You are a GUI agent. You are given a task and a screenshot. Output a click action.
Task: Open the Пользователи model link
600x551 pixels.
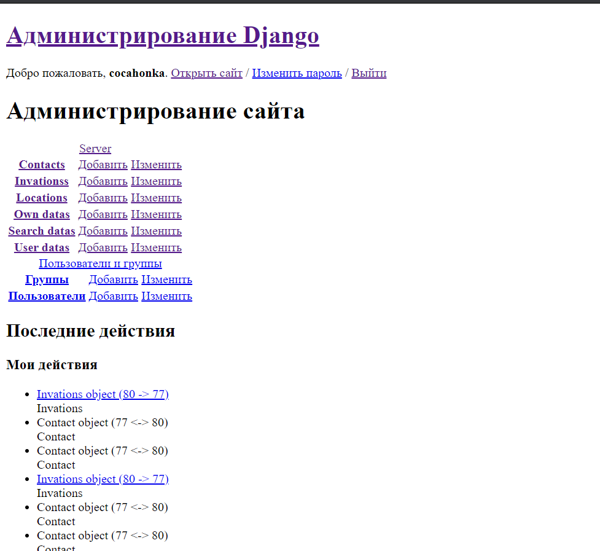(47, 296)
